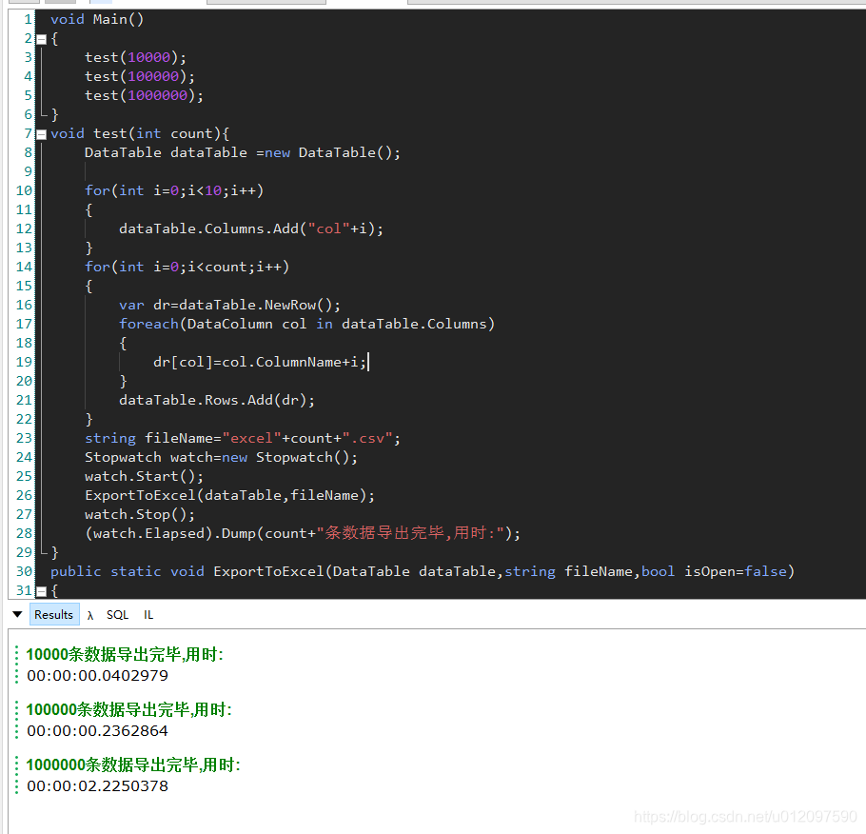Image resolution: width=866 pixels, height=834 pixels.
Task: Click the var dr=dataTable.NewRow() line
Action: coord(229,305)
